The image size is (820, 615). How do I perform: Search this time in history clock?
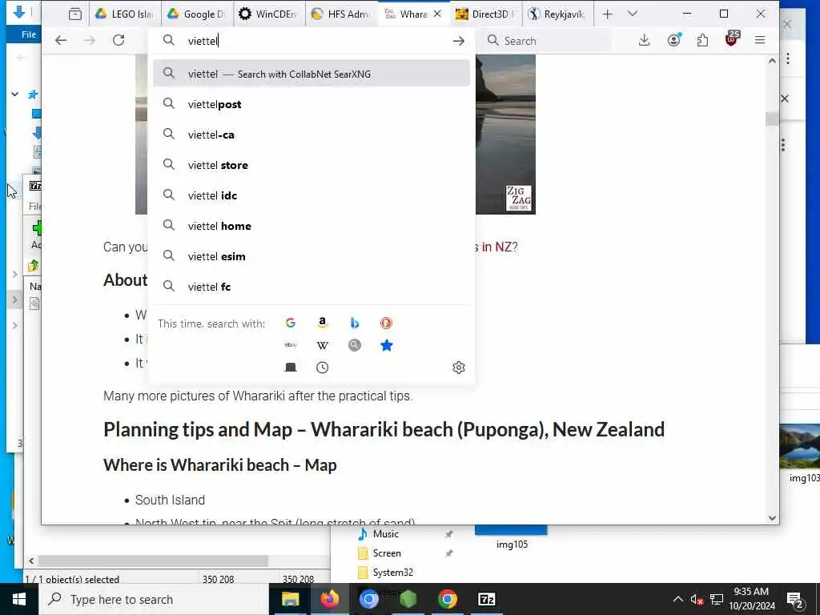[323, 367]
